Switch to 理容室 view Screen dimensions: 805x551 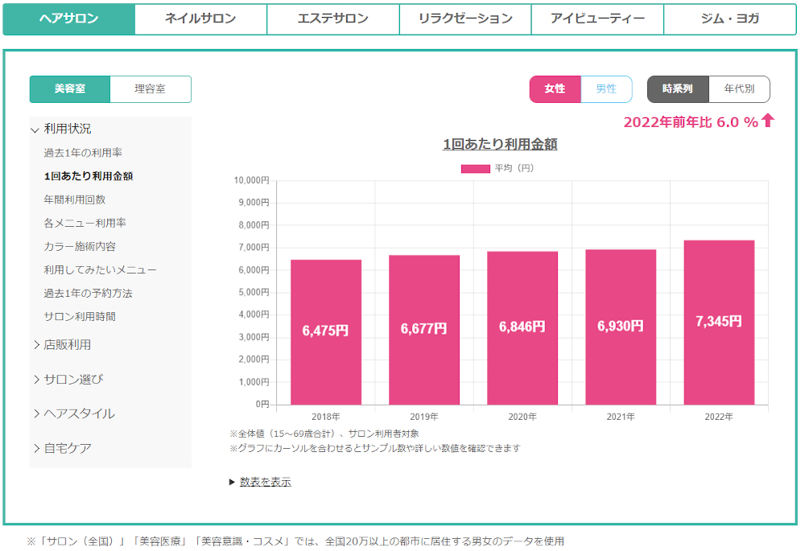click(151, 89)
